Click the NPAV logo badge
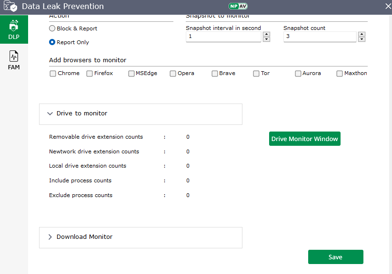This screenshot has height=274, width=392. 237,7
